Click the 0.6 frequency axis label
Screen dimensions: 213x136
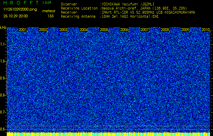pos(3,129)
